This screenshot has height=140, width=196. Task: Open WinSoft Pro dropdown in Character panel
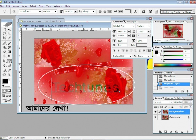(134, 26)
